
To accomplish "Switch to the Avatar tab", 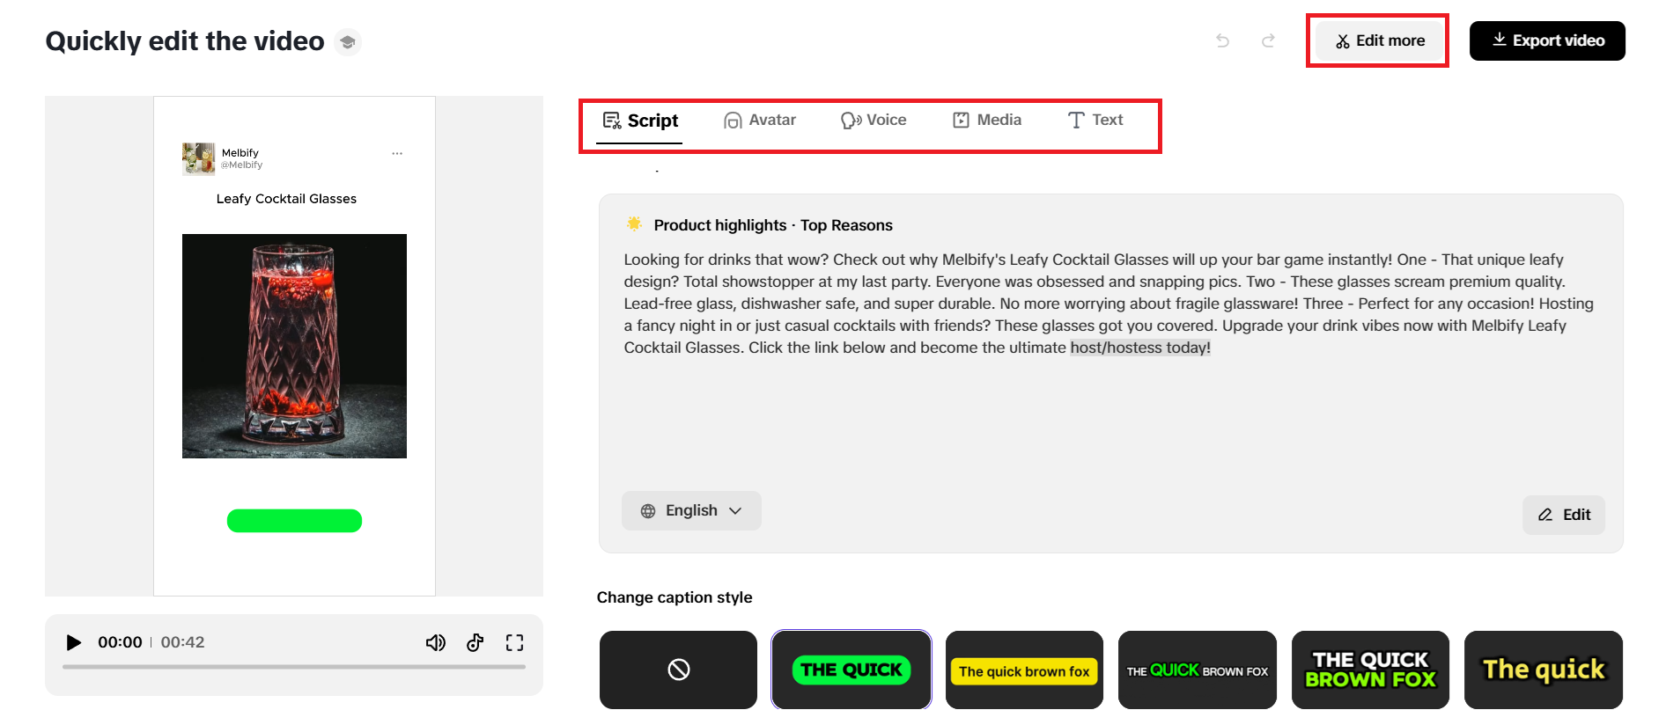I will (760, 121).
